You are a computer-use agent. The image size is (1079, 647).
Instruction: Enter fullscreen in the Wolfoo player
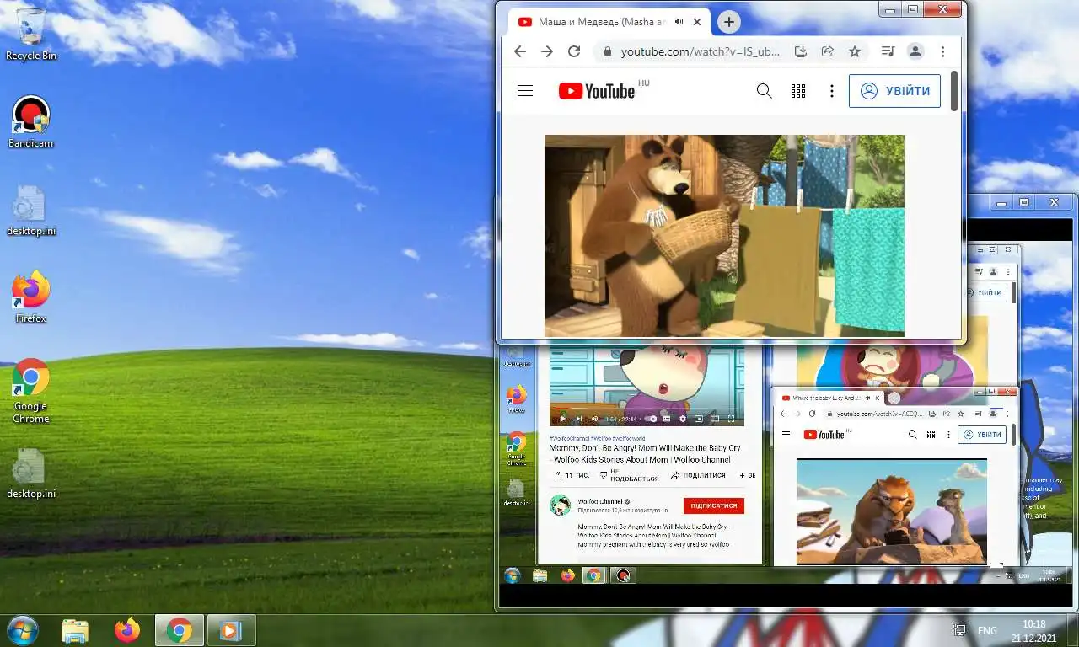coord(731,419)
